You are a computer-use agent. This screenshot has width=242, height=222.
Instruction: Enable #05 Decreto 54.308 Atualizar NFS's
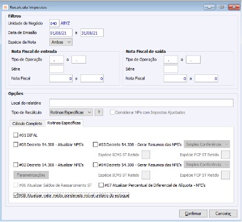(16, 145)
